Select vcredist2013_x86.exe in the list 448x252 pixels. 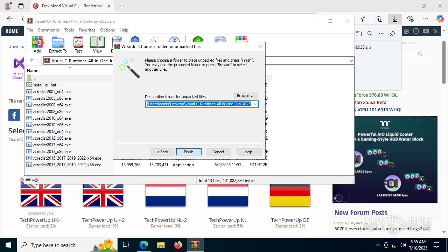point(51,152)
